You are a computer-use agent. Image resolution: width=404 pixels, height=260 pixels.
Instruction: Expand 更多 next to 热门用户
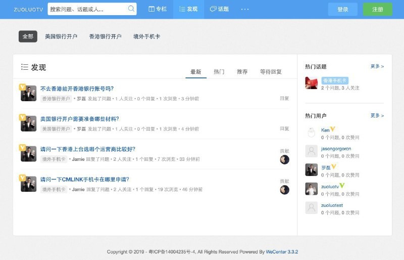click(377, 115)
